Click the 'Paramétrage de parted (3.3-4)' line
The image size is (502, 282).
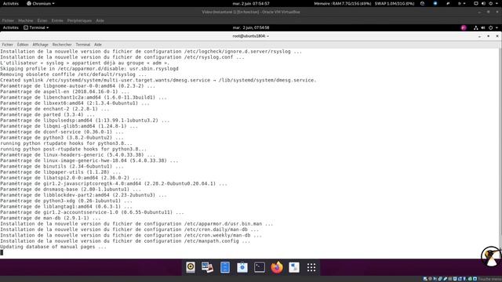(x=47, y=114)
